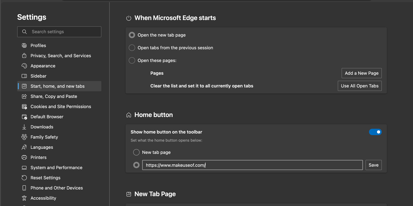Image resolution: width=413 pixels, height=206 pixels.
Task: Click inside the Search settings field
Action: coord(63,32)
